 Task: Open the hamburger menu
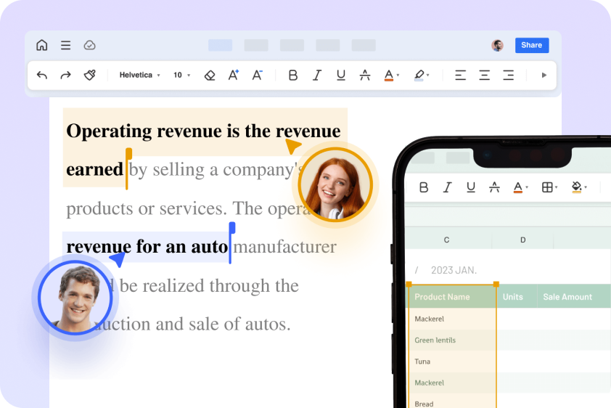coord(65,45)
